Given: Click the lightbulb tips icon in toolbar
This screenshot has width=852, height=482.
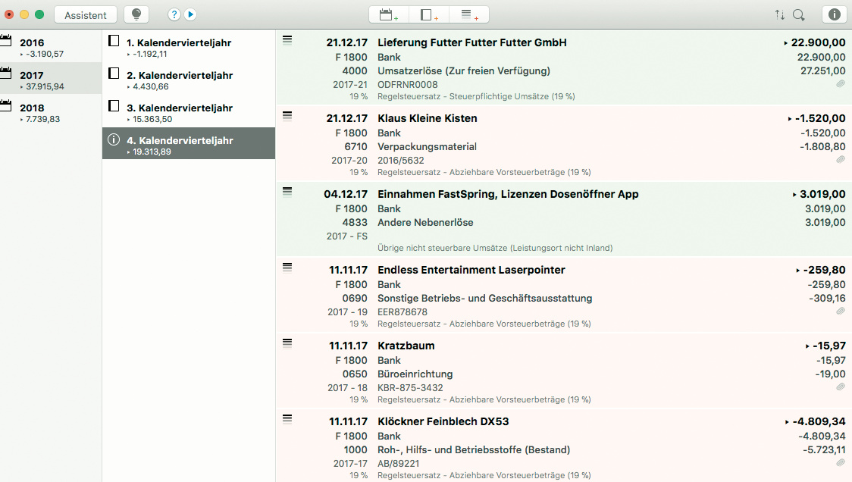Looking at the screenshot, I should click(136, 14).
